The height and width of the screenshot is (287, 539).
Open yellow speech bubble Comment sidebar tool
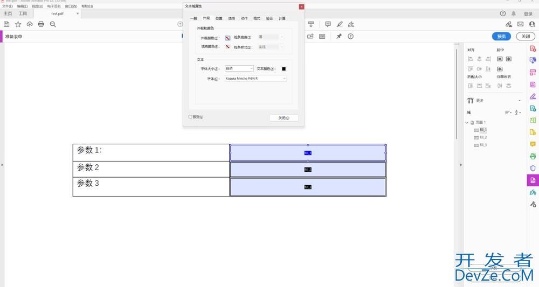click(x=533, y=144)
